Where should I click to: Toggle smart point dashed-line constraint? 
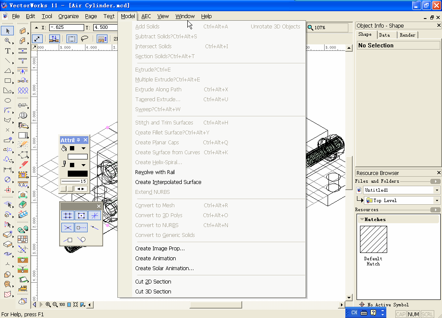[81, 228]
